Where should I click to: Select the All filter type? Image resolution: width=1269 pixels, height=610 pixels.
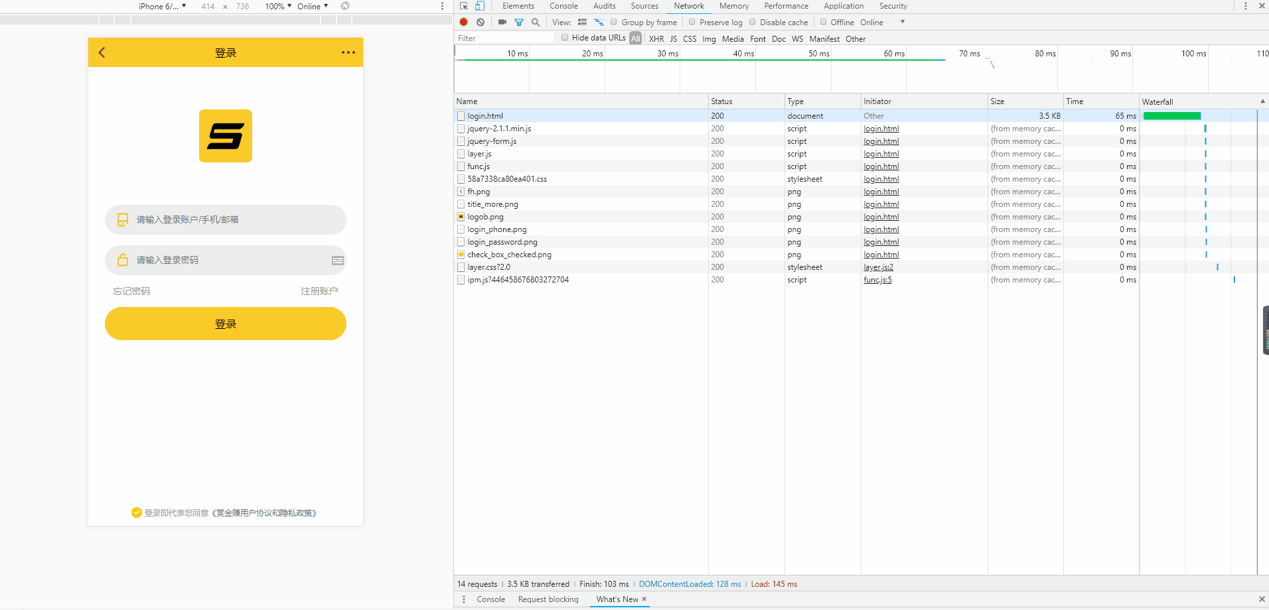(x=636, y=38)
